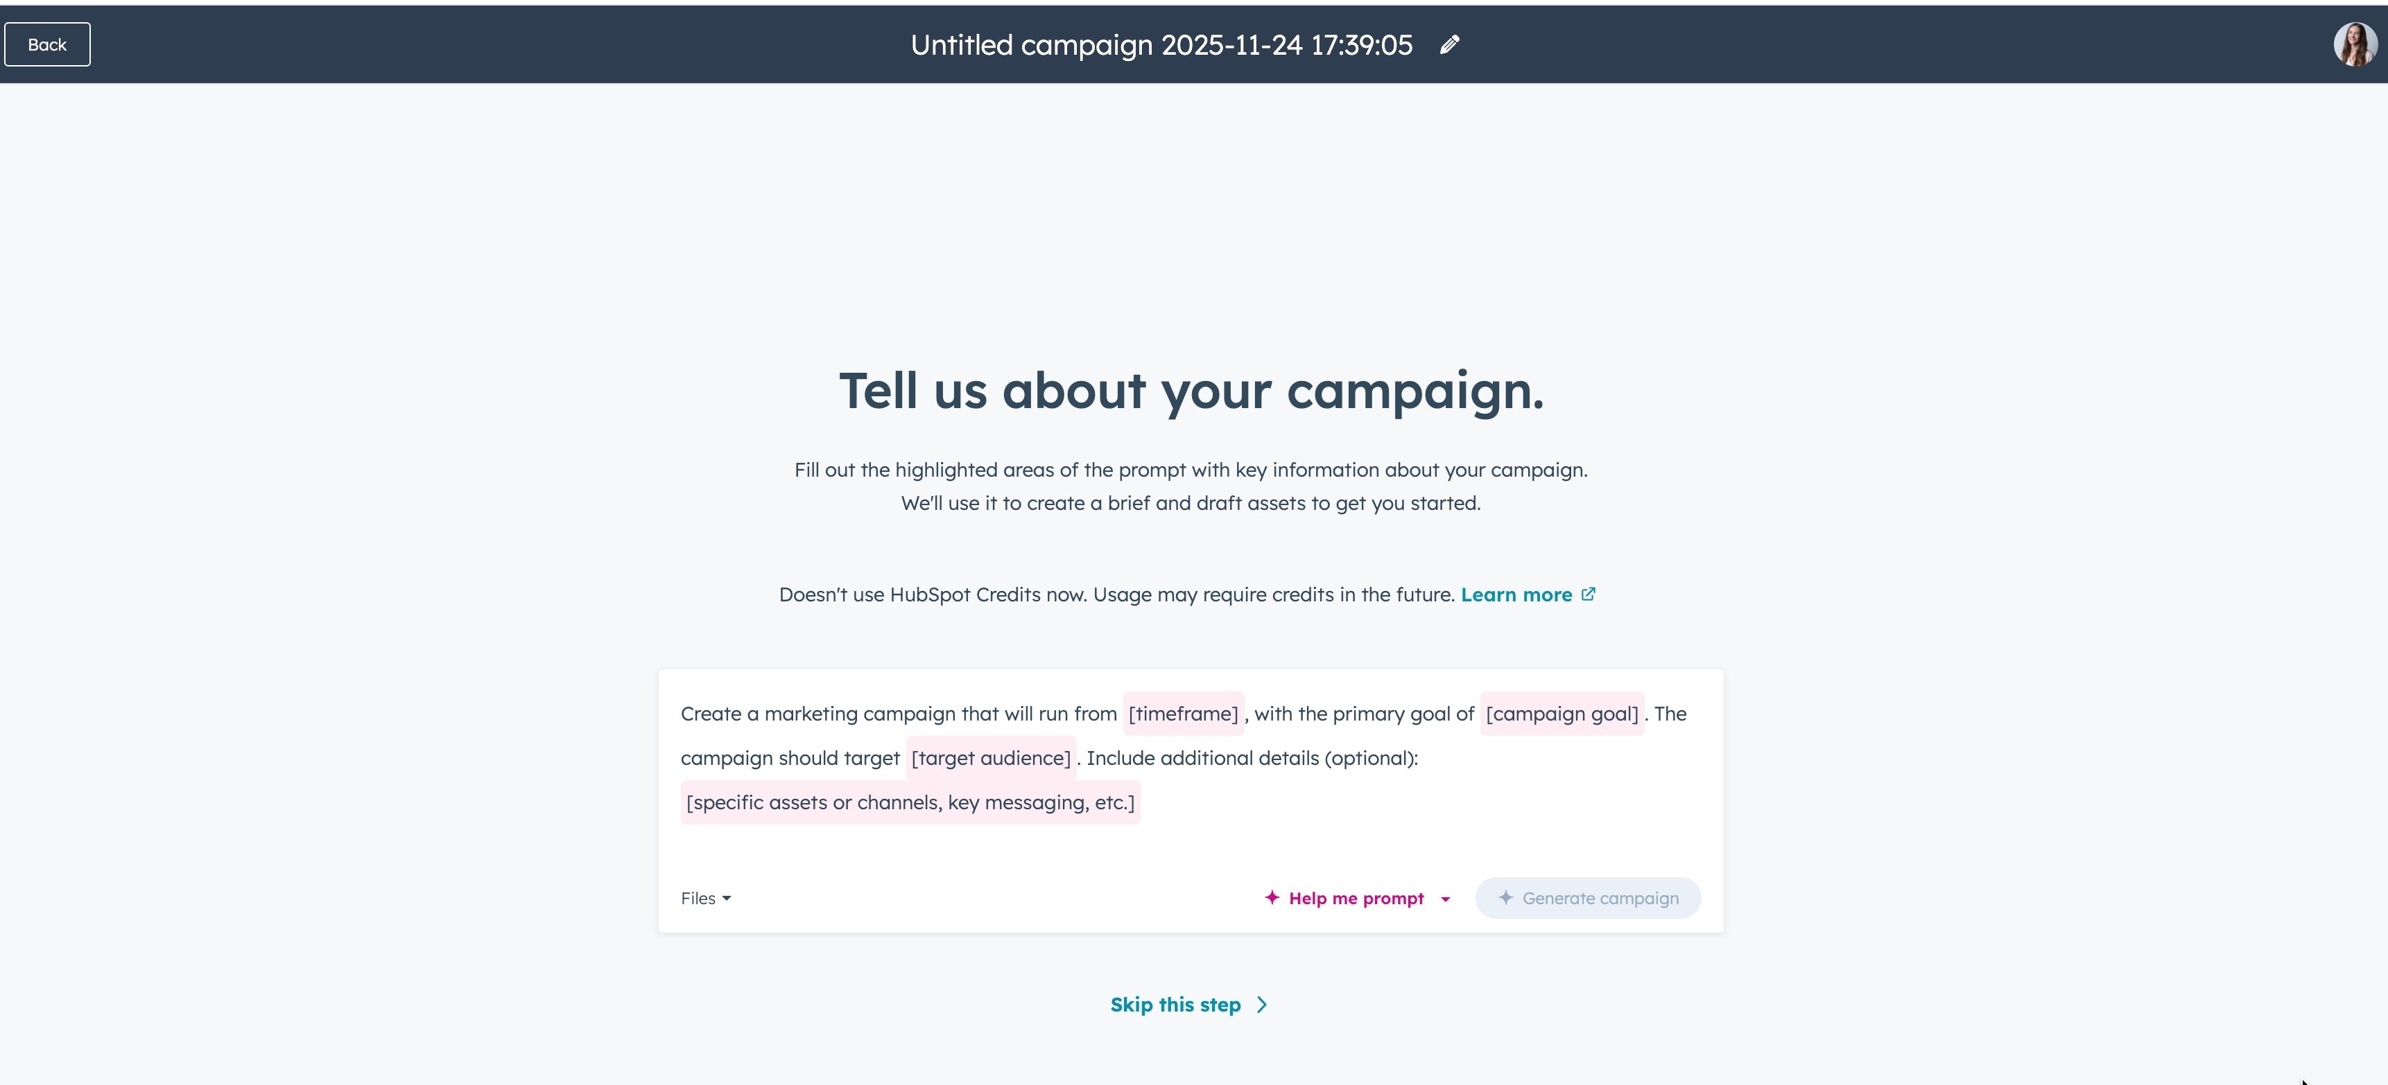Screen dimensions: 2388x1085
Task: Click the Untitled campaign title text
Action: [x=1161, y=44]
